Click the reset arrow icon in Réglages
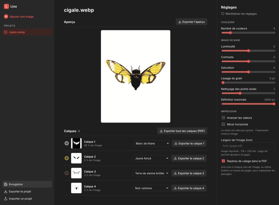The image size is (279, 205). (223, 14)
